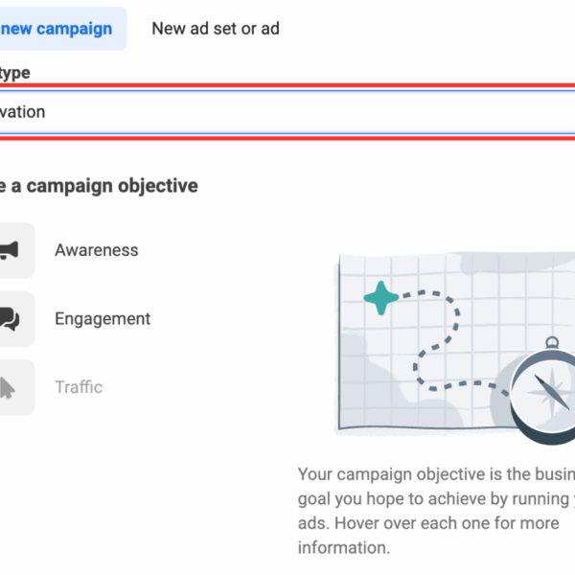
Task: Choose the Awareness objective label
Action: click(97, 250)
